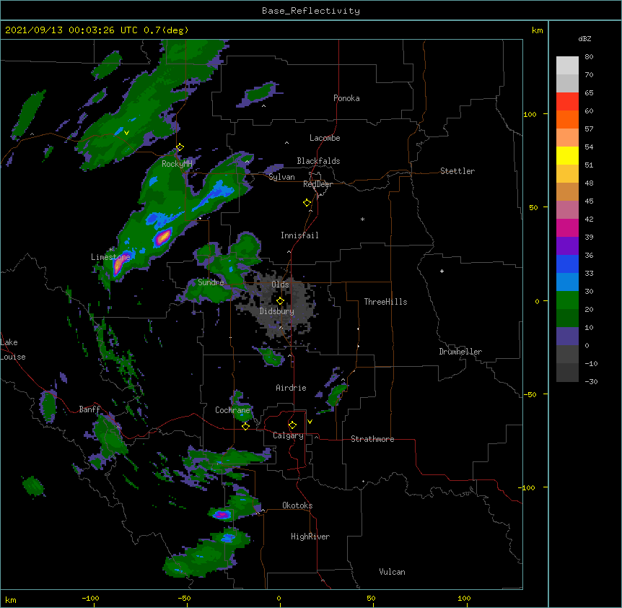The height and width of the screenshot is (608, 622).
Task: Click the Strathmore label
Action: [x=372, y=439]
